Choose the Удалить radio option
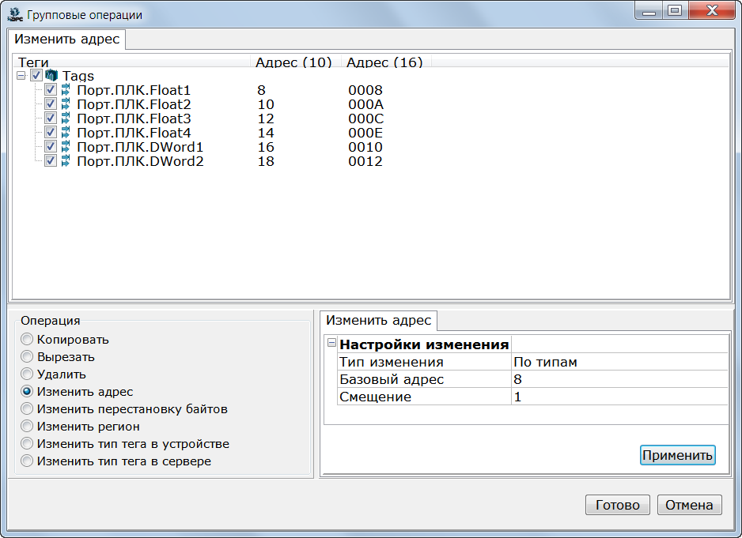 tap(28, 374)
